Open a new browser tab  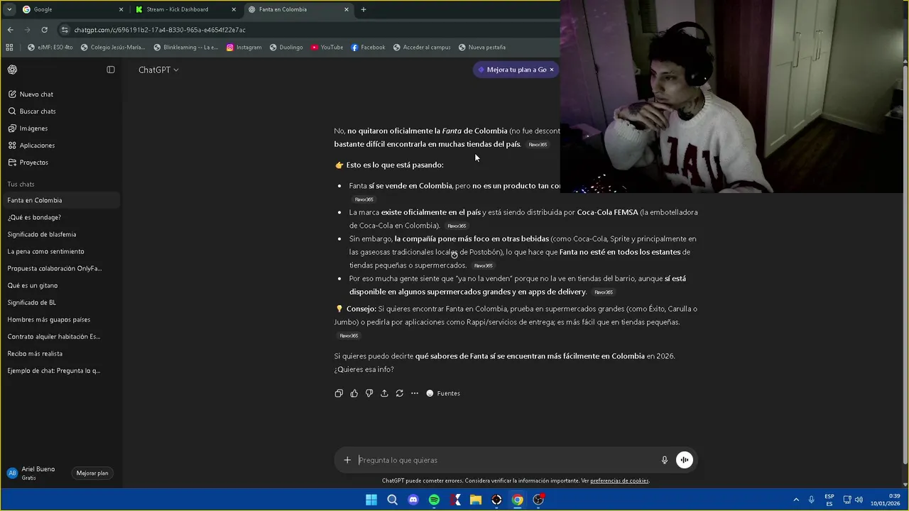click(x=364, y=10)
